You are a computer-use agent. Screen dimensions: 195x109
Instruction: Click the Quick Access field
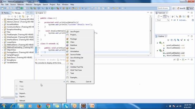pos(163,8)
